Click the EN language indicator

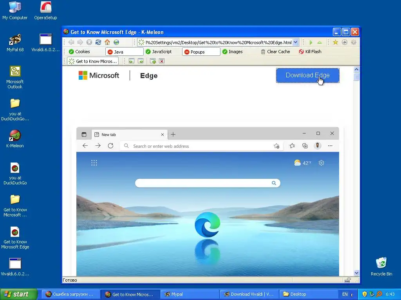(345, 294)
